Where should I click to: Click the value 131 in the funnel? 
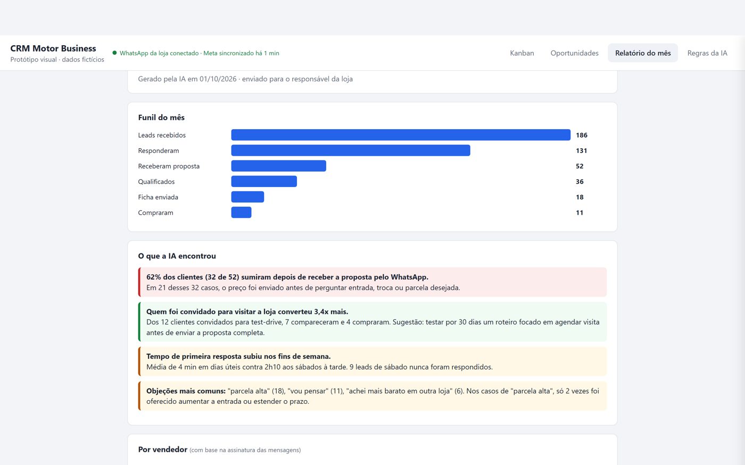tap(582, 150)
